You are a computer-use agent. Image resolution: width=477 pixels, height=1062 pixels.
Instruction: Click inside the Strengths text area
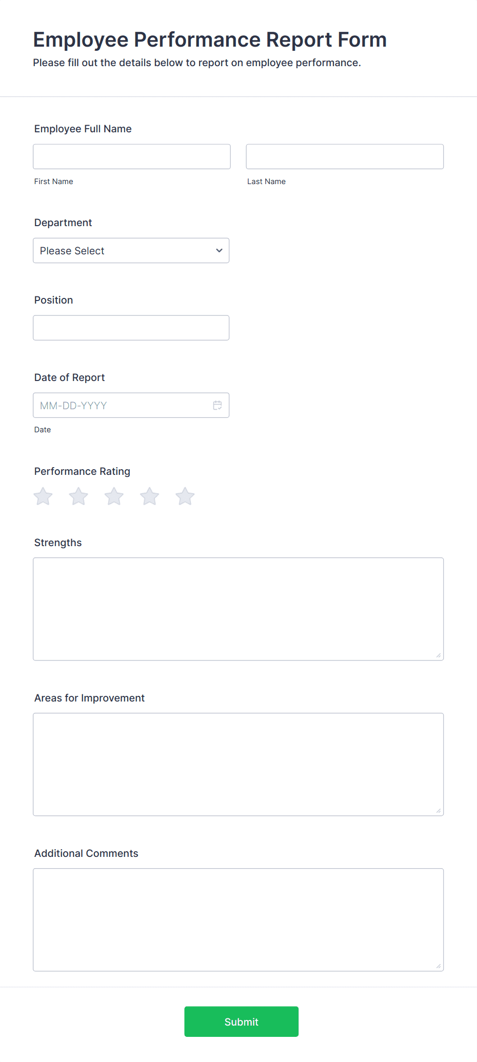tap(238, 609)
